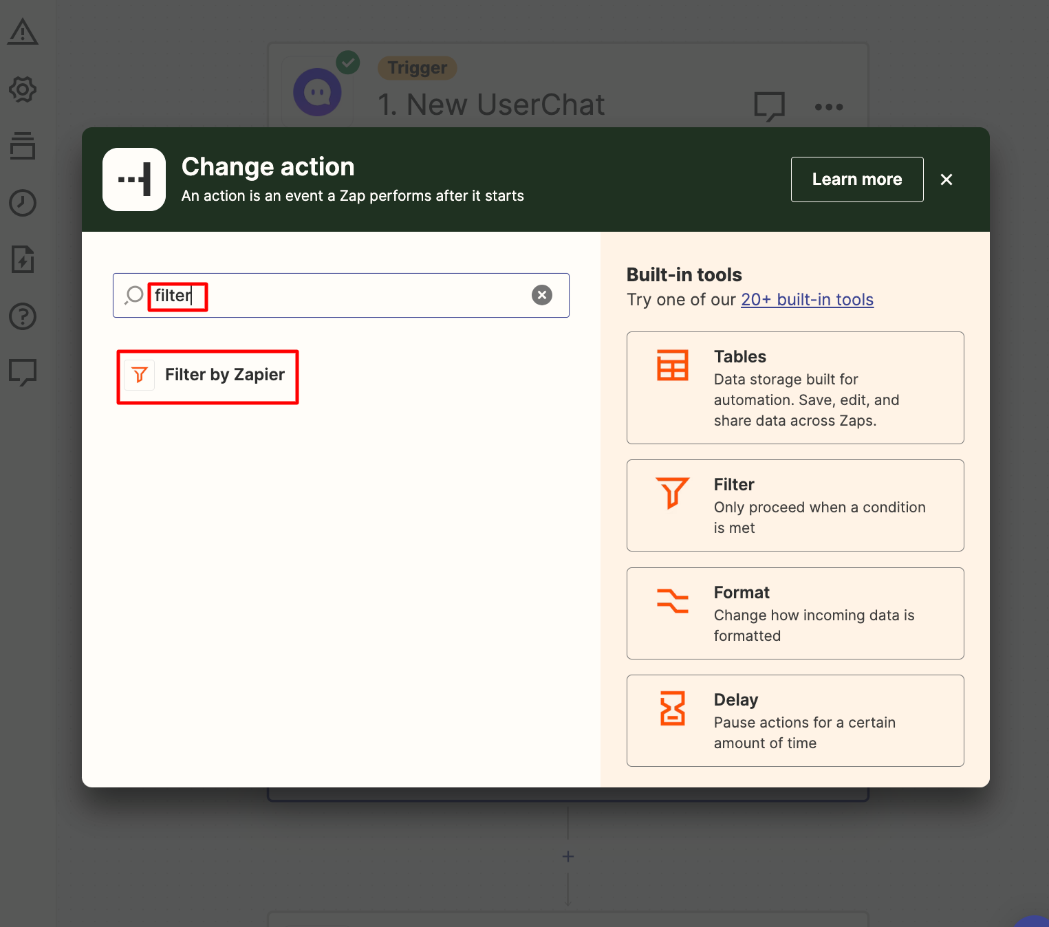
Task: Click the magnifier search icon
Action: (x=134, y=295)
